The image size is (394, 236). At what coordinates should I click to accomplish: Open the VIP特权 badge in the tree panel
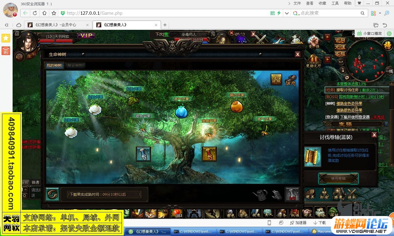[276, 79]
